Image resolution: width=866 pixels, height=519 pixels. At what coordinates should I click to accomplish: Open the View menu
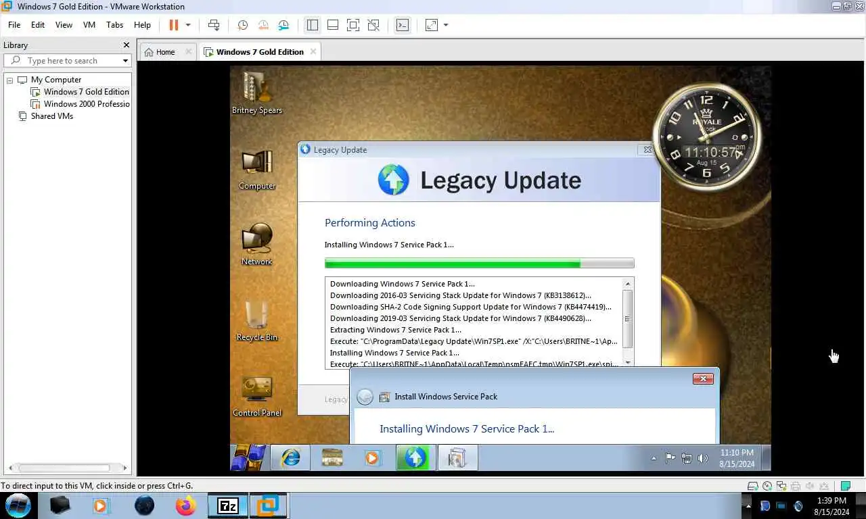64,25
